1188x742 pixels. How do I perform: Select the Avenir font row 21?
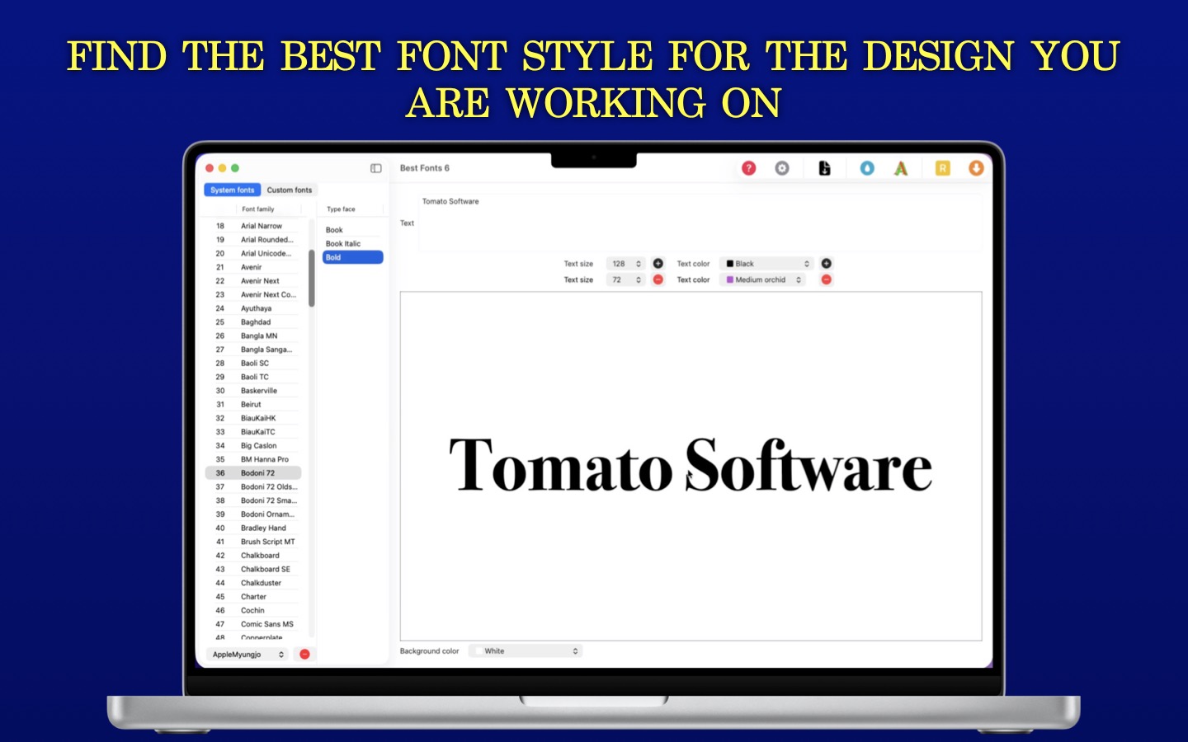253,267
